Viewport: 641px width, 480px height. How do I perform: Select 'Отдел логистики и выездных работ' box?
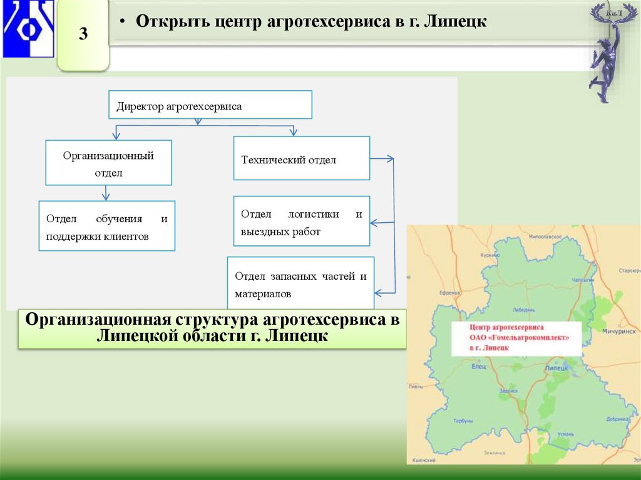pyautogui.click(x=302, y=221)
